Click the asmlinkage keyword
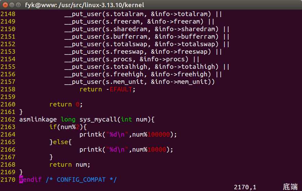302x191 pixels. [x=38, y=119]
